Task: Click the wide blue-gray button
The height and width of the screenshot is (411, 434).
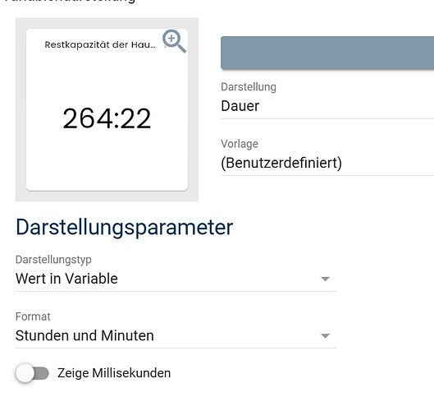Action: (x=327, y=53)
